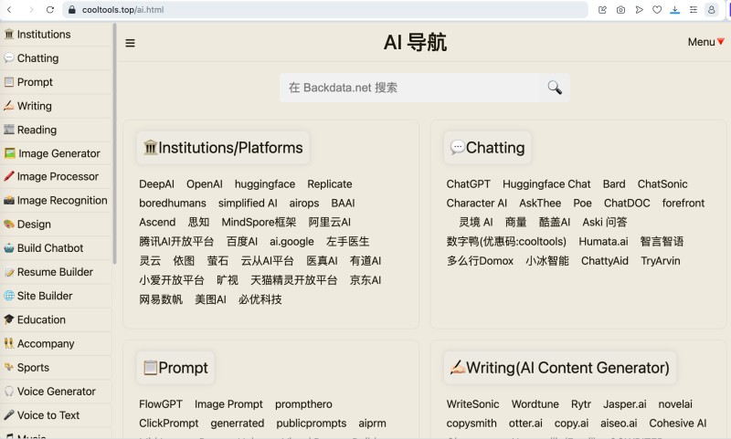Click the Voice to Text microphone icon

[9, 414]
